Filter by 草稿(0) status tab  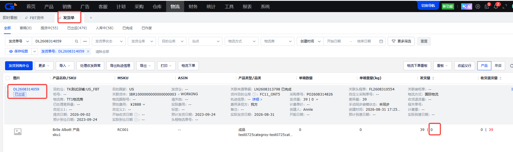click(x=26, y=28)
